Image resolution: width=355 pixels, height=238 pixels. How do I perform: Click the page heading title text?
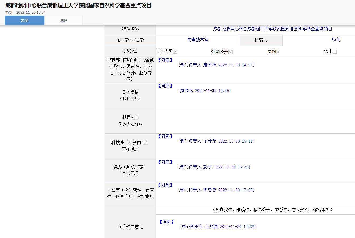tap(78, 6)
